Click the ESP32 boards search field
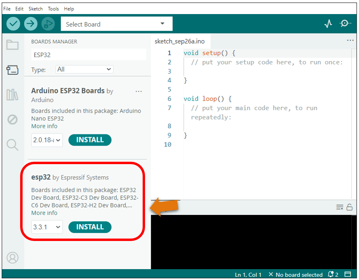Image resolution: width=359 pixels, height=280 pixels. pyautogui.click(x=89, y=55)
